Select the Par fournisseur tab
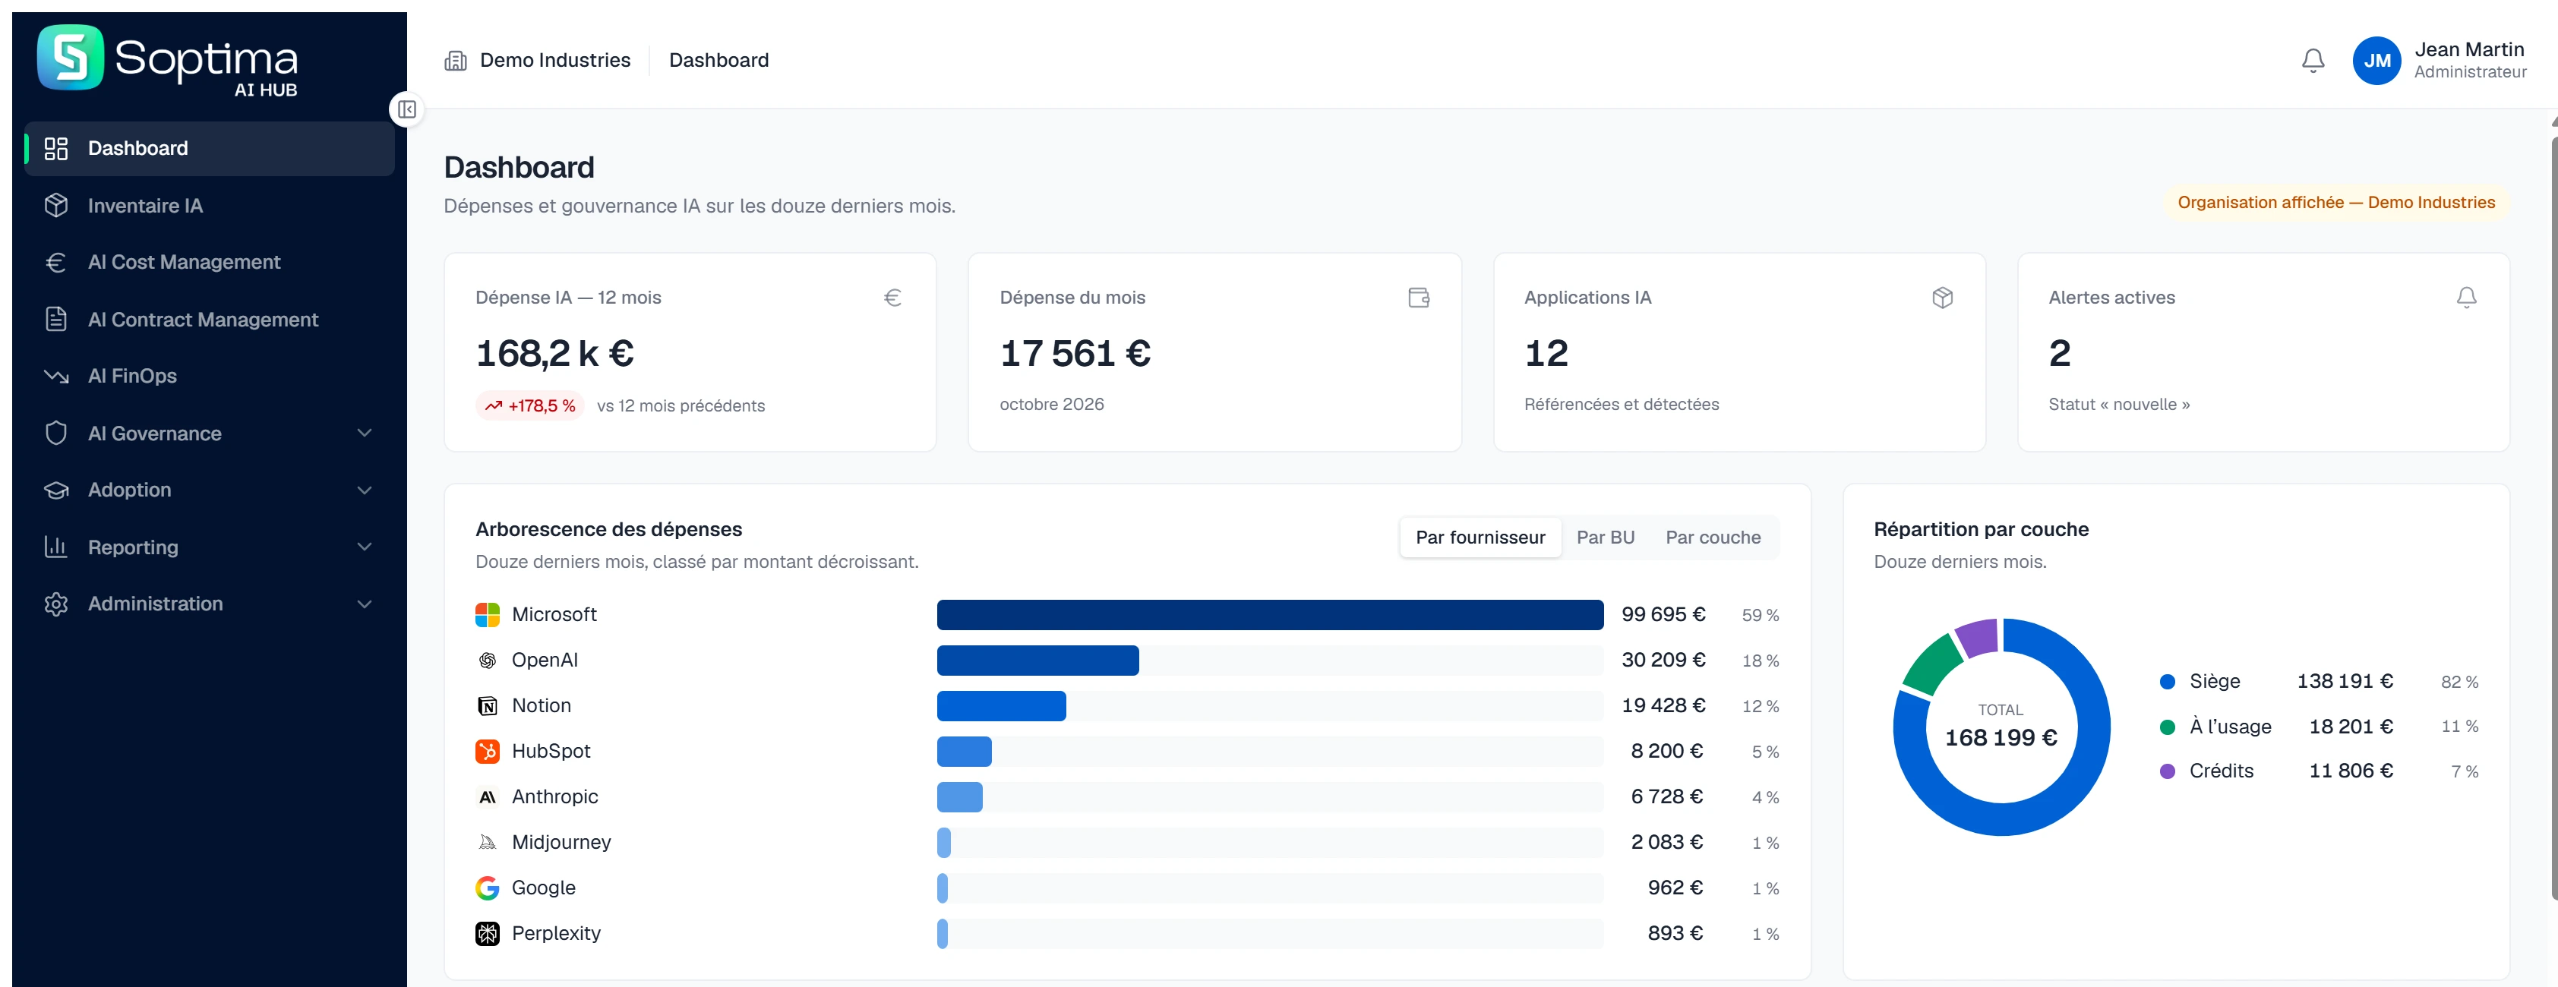This screenshot has height=987, width=2558. 1480,538
